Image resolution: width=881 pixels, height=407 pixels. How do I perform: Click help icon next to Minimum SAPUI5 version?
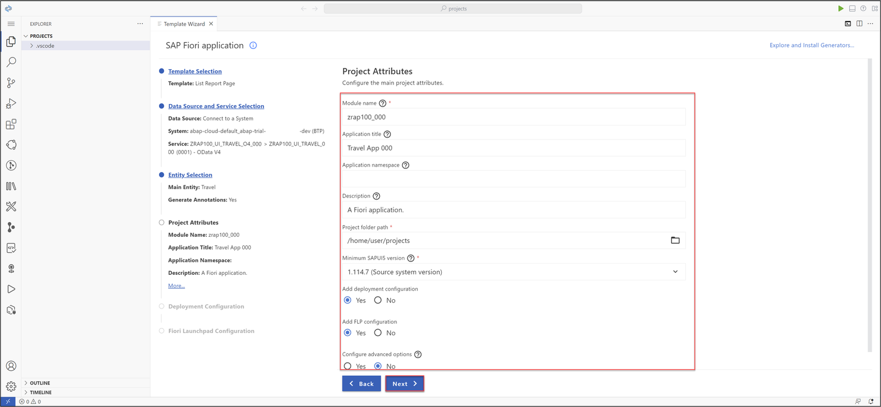pyautogui.click(x=411, y=258)
